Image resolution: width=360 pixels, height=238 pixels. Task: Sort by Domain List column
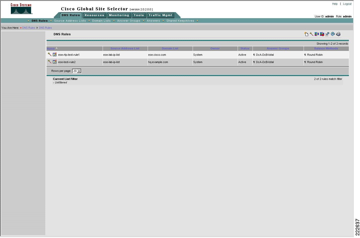[x=170, y=48]
